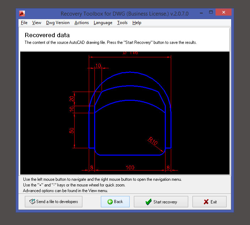Open the Dwg Version menu
This screenshot has width=250, height=225.
58,23
